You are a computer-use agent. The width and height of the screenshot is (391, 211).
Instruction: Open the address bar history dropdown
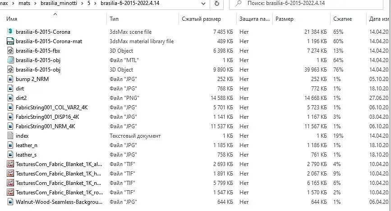[202, 4]
